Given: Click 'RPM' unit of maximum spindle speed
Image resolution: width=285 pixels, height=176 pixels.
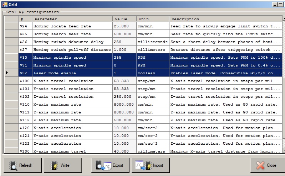Looking at the screenshot, I should (x=153, y=57).
